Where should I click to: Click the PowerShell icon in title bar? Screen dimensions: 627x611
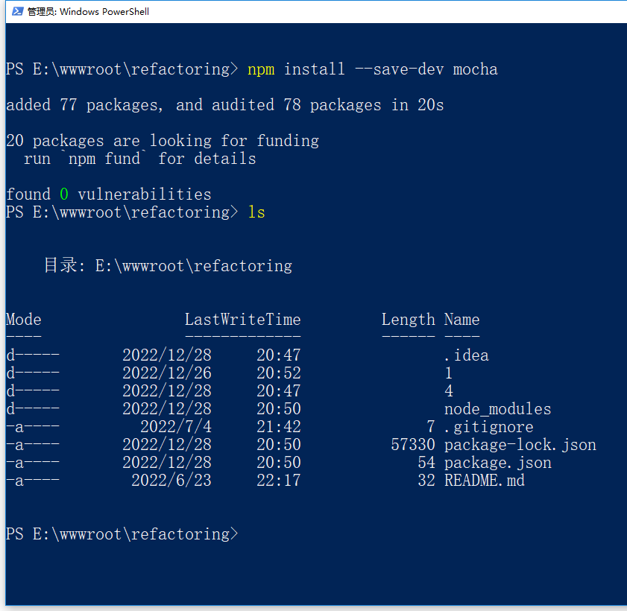16,11
